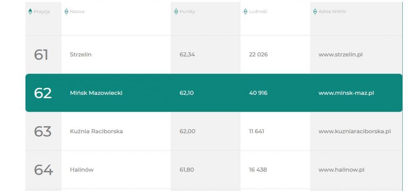
Task: Visit www.kuzniaraciborska.pl link
Action: tap(354, 131)
